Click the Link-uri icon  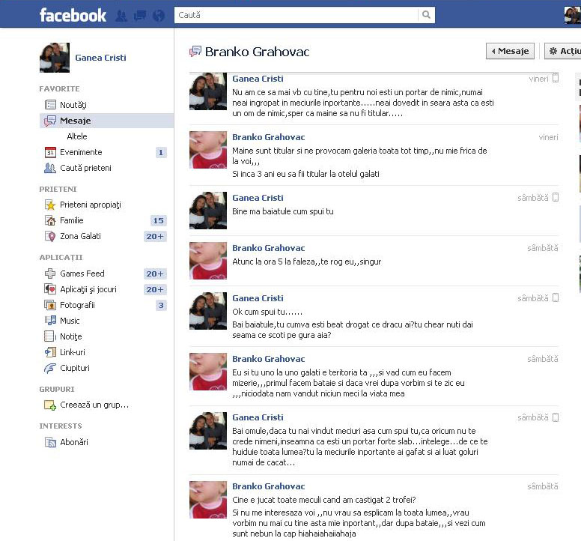(50, 352)
